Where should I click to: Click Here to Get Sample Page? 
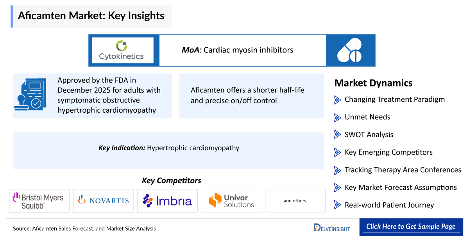410,227
